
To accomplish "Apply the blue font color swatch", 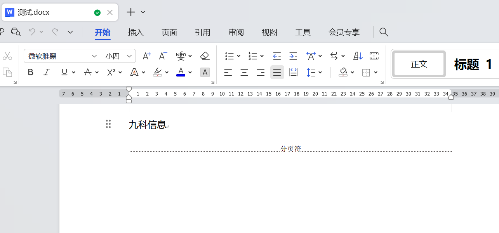I will [181, 72].
